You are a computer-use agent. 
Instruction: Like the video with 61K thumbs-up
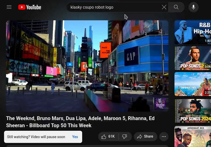pos(108,137)
